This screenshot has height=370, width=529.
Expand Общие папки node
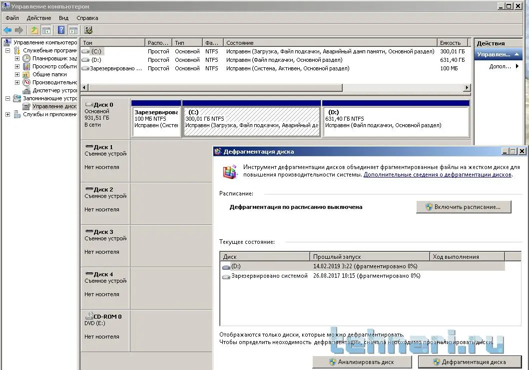(x=17, y=74)
